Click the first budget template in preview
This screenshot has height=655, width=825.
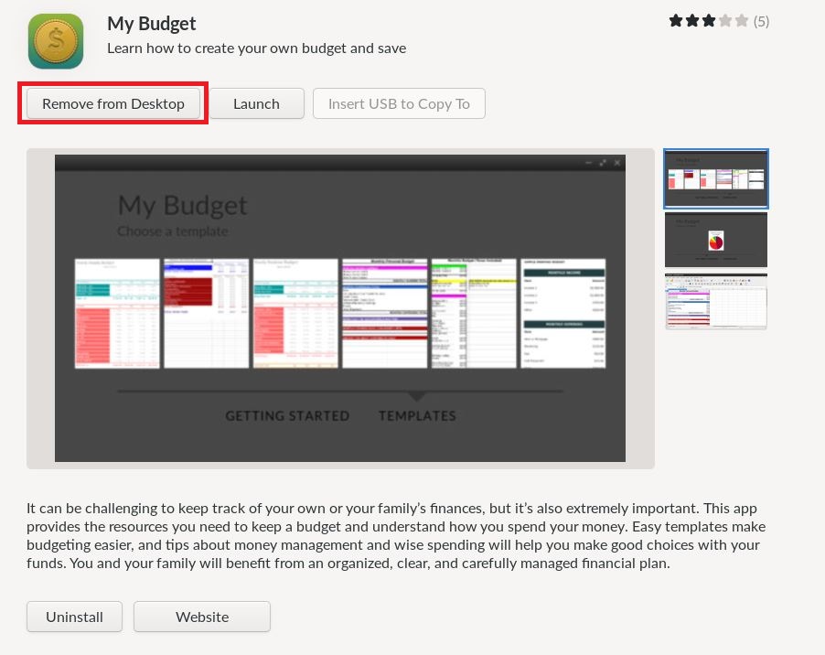click(x=117, y=313)
